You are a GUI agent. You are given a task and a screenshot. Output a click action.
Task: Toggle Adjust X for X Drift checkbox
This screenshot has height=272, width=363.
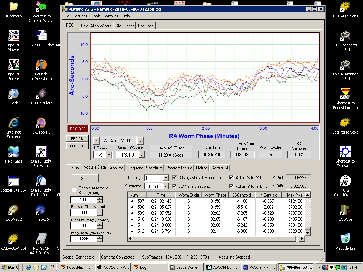[231, 178]
